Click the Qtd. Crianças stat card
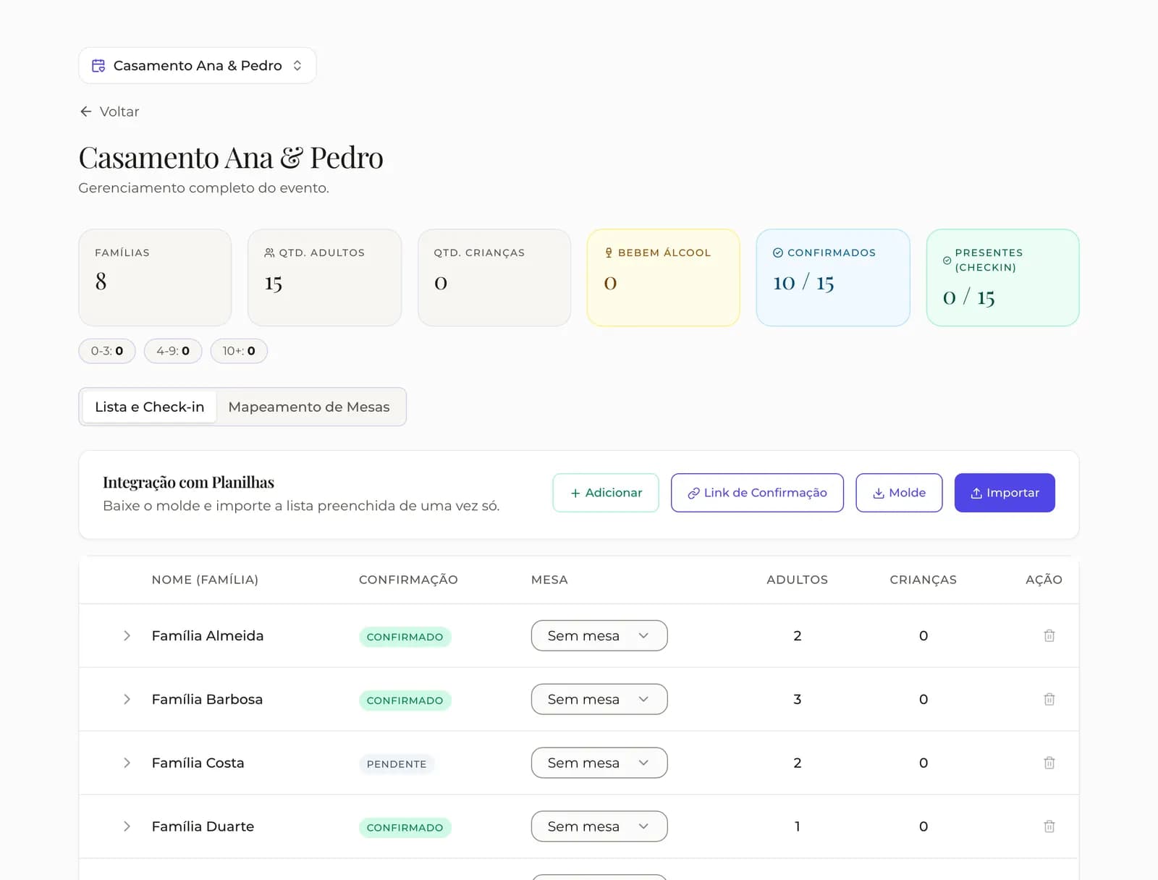 click(x=494, y=278)
